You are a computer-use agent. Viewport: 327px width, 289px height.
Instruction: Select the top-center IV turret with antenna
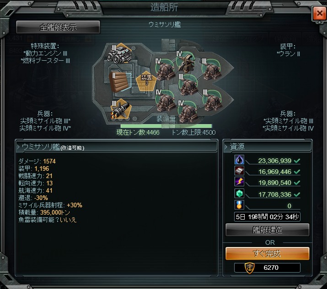[x=186, y=61]
